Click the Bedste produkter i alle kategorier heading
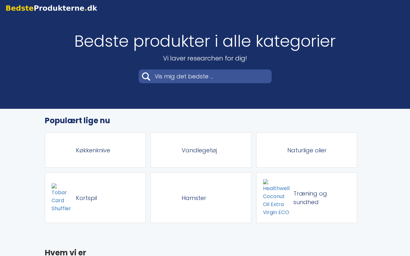This screenshot has height=256, width=410. pos(205,41)
